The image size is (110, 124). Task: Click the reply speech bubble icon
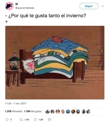(7, 119)
